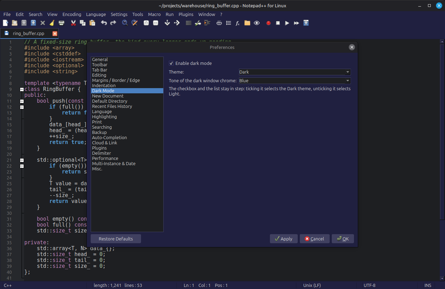Click INS mode in status bar

tap(428, 286)
